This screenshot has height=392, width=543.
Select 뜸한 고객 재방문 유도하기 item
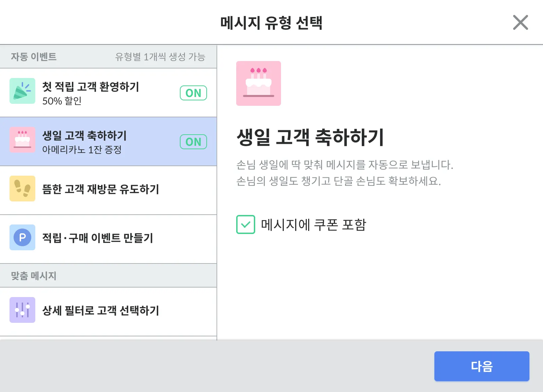(100, 189)
